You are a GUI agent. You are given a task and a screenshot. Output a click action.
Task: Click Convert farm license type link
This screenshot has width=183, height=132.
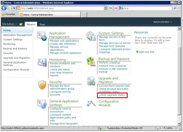[114, 86]
